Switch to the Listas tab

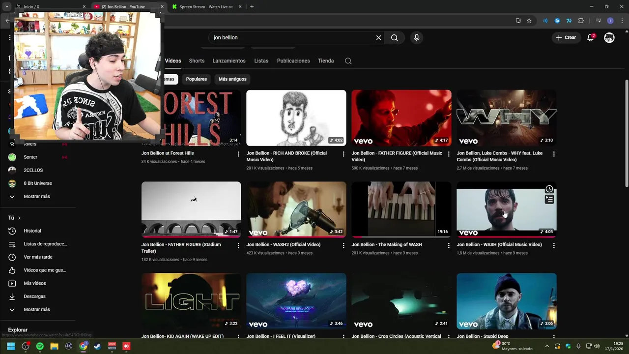point(261,61)
